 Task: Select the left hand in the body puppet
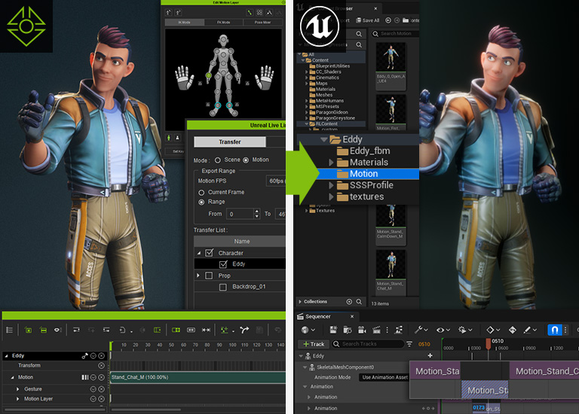[x=184, y=78]
